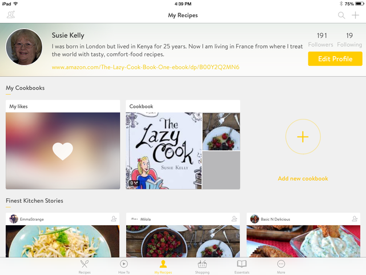Image resolution: width=366 pixels, height=275 pixels.
Task: Open the Recipes tab
Action: point(85,267)
